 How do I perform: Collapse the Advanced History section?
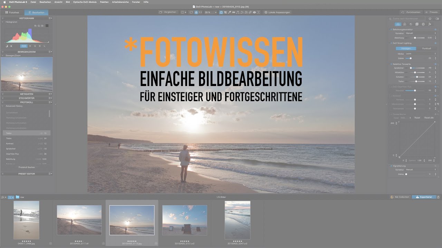click(3, 106)
